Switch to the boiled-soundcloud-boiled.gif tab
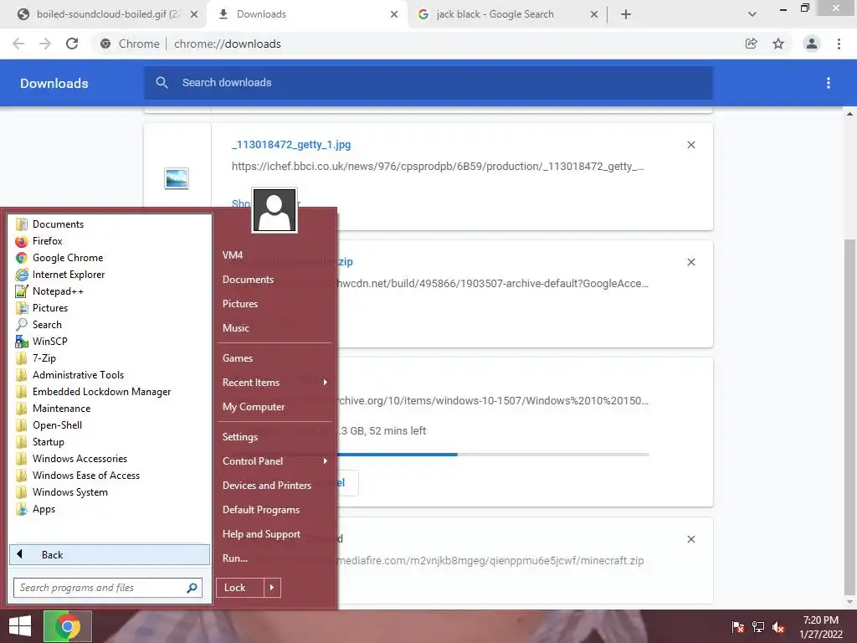This screenshot has width=857, height=643. (108, 14)
